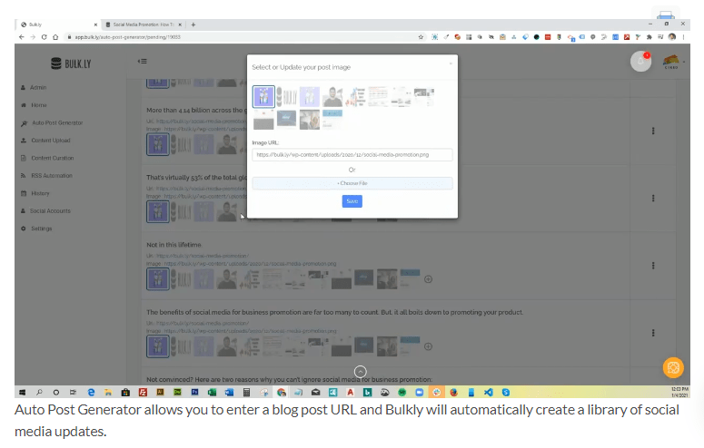Open FileZilla from taskbar
The width and height of the screenshot is (704, 448).
click(143, 393)
